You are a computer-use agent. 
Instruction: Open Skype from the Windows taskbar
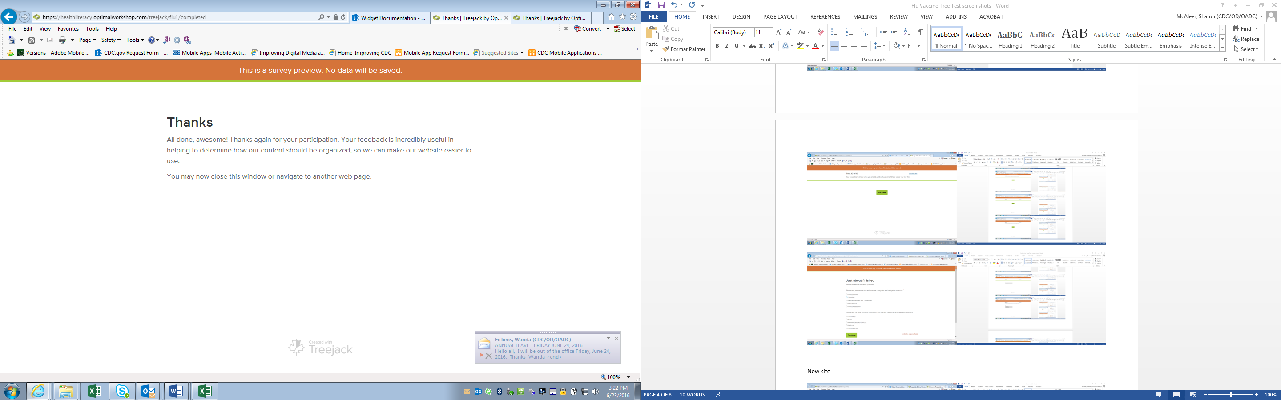122,391
